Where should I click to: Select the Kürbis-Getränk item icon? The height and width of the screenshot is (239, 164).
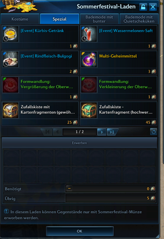click(x=10, y=34)
